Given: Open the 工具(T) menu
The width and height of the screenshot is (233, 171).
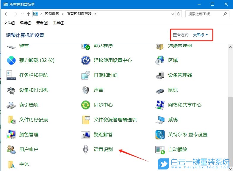Looking at the screenshot, I should 59,23.
